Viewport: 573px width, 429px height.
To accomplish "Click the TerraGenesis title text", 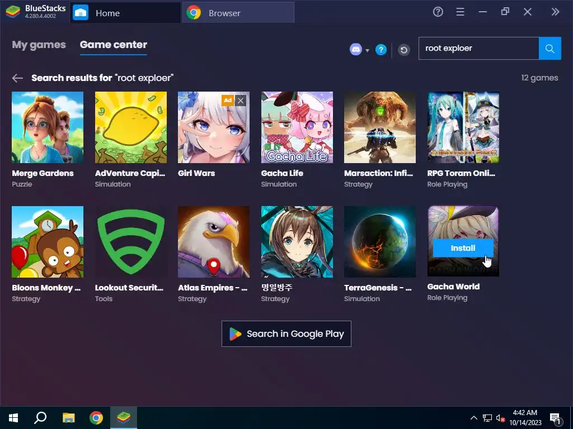I will 378,288.
